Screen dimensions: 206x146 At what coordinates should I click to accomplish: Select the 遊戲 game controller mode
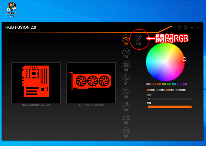[126, 132]
